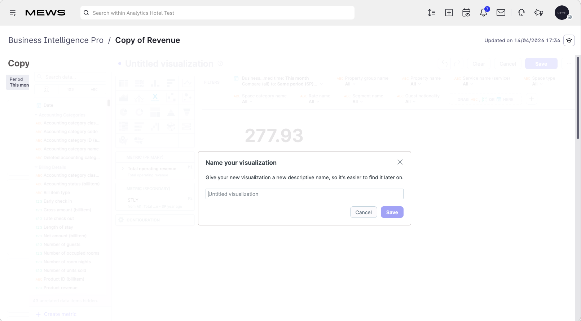Select the area chart visualization type
This screenshot has height=321, width=581.
pyautogui.click(x=123, y=98)
